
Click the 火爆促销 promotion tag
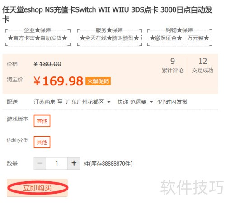pos(98,81)
